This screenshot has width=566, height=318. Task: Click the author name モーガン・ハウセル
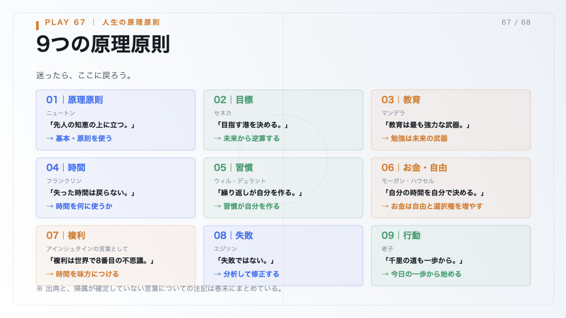pyautogui.click(x=408, y=181)
